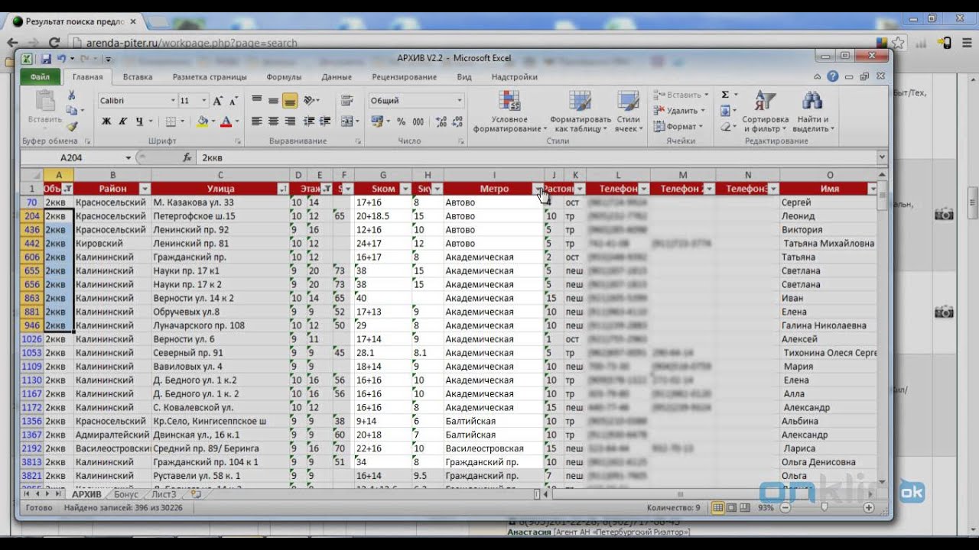The height and width of the screenshot is (550, 979).
Task: Toggle bold Ж formatting
Action: click(106, 121)
